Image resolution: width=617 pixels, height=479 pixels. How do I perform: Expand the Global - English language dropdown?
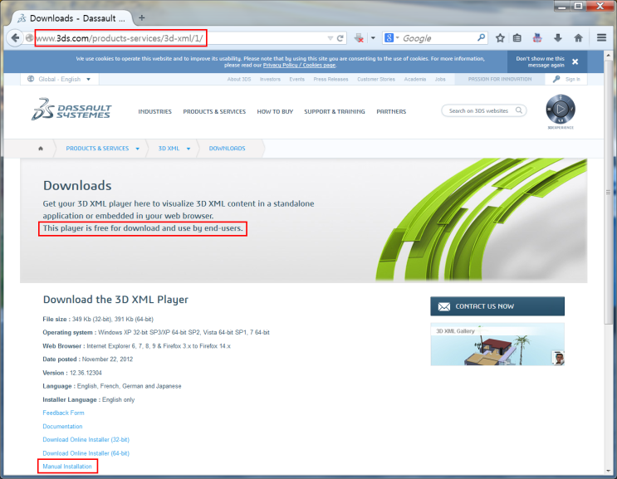[x=89, y=79]
